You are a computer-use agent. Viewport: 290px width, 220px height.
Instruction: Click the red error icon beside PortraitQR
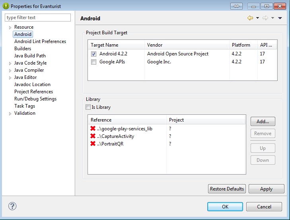[93, 143]
